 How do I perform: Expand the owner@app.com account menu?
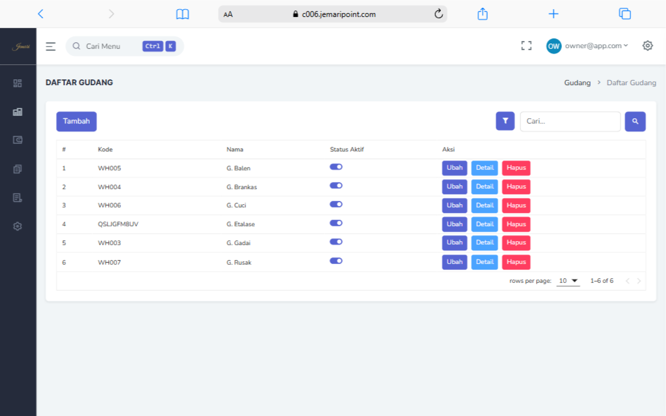587,46
